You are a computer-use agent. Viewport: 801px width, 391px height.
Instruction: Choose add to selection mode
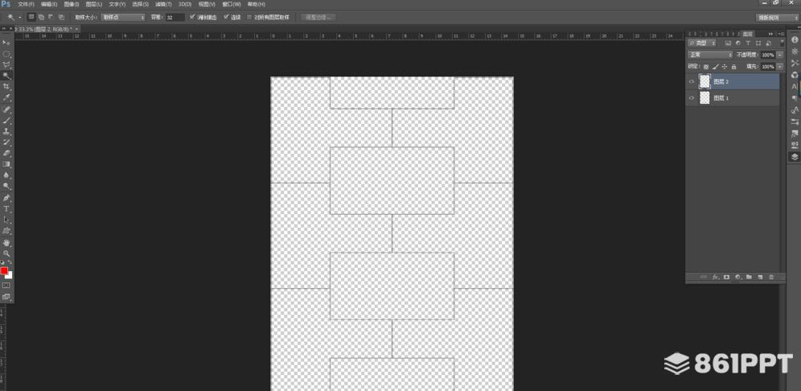(41, 17)
